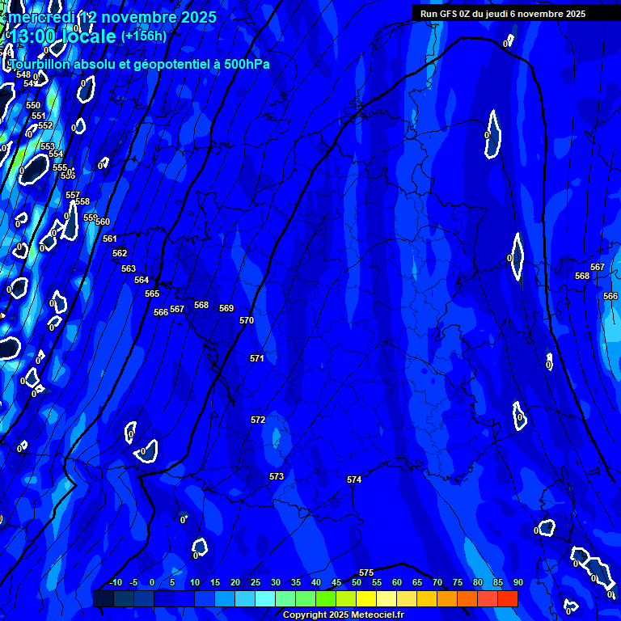Open the Copyright 2025 Meteociel.fr text
The image size is (621, 621).
[x=343, y=615]
